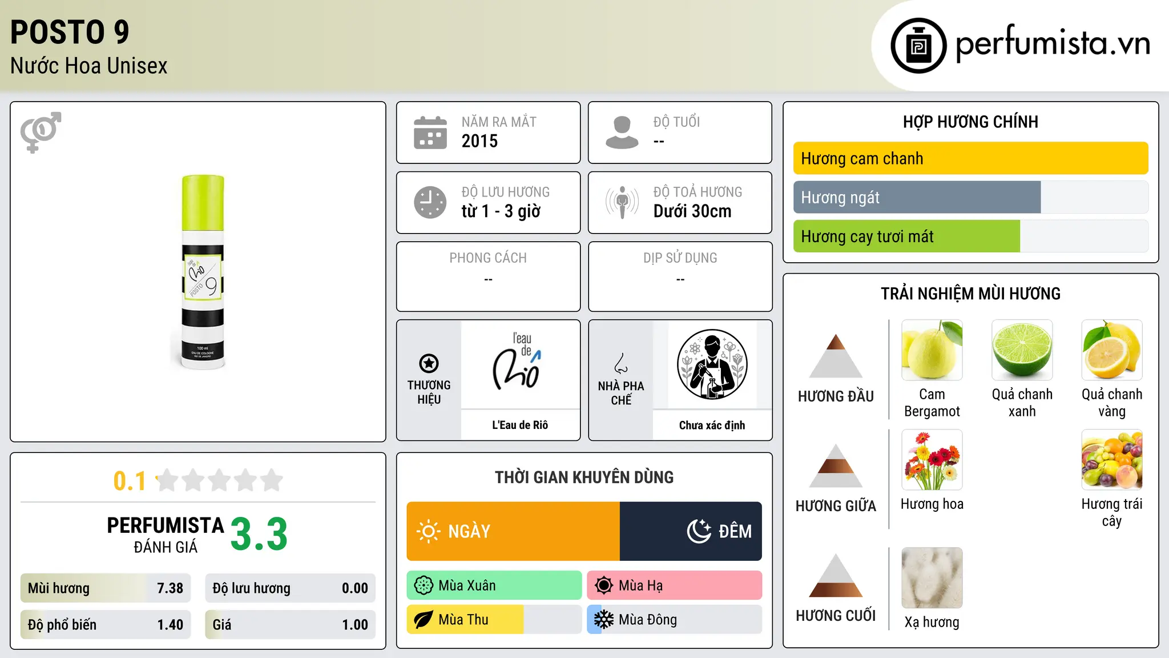Click the sun icon for Mùa Hạ

604,585
